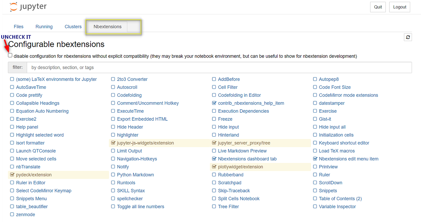Enable Table of Contents (2)
Image resolution: width=421 pixels, height=222 pixels.
coord(315,198)
